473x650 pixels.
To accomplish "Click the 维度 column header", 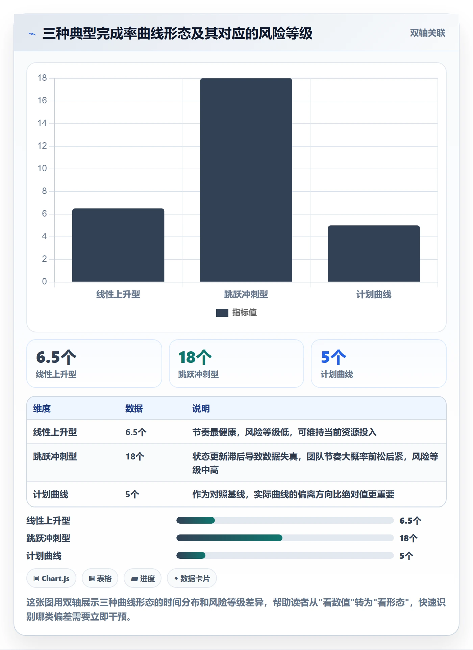I will (42, 408).
